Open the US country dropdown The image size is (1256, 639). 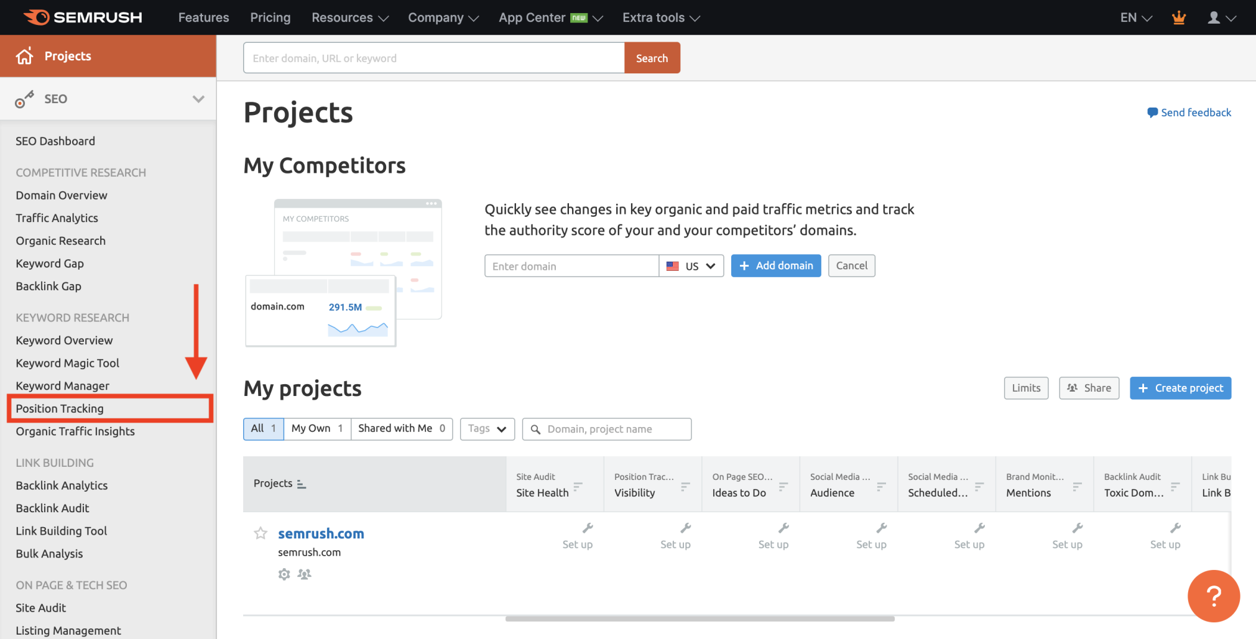(x=691, y=266)
